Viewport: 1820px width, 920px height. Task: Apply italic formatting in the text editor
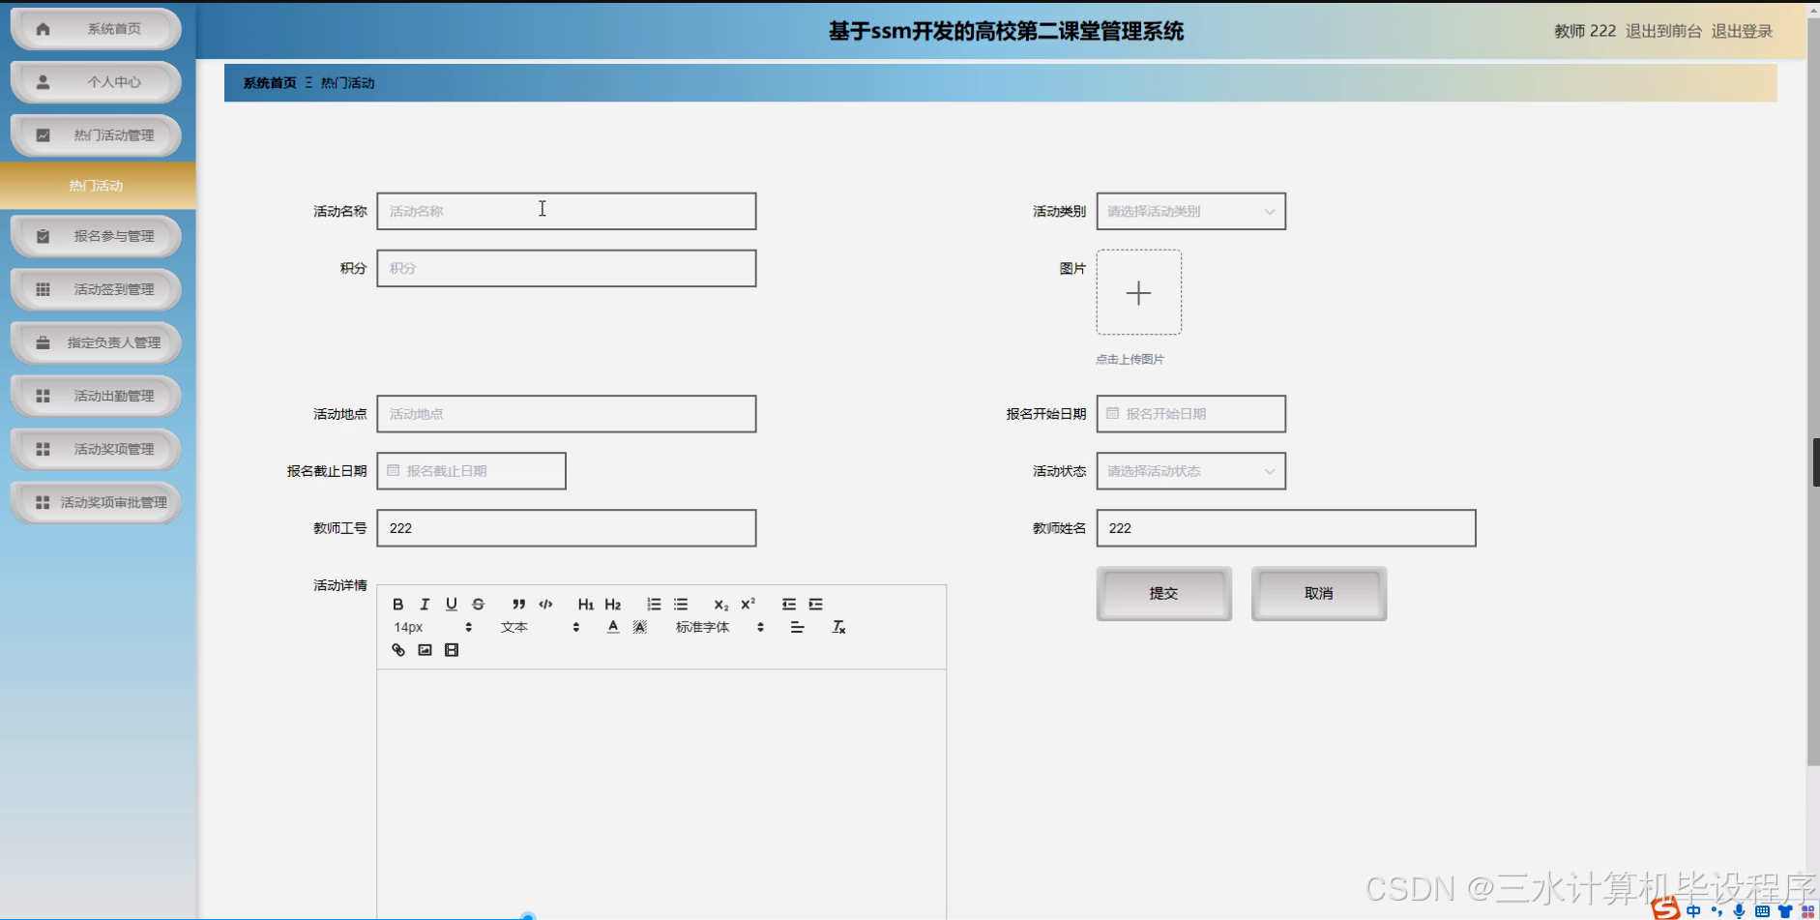click(425, 604)
